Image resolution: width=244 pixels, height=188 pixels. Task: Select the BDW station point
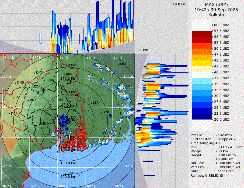coord(54,100)
